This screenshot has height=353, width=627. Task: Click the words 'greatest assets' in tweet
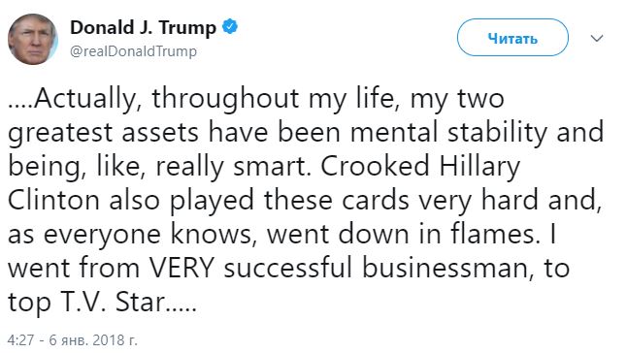[103, 134]
